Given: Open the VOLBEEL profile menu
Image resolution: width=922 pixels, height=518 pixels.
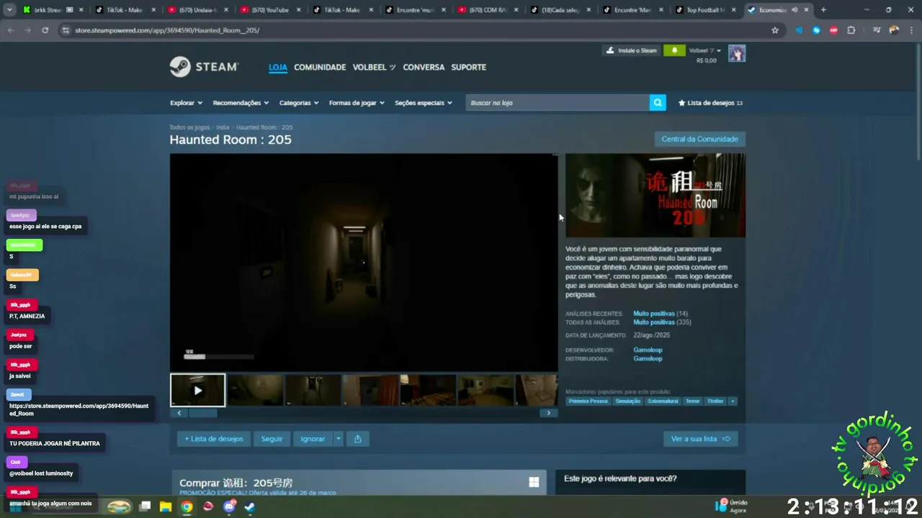Looking at the screenshot, I should 374,67.
